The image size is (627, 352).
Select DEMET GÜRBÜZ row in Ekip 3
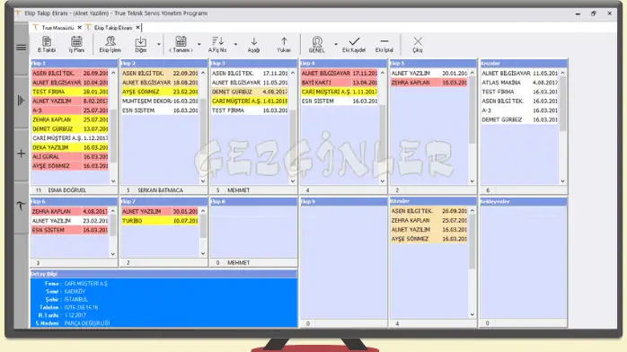click(250, 92)
